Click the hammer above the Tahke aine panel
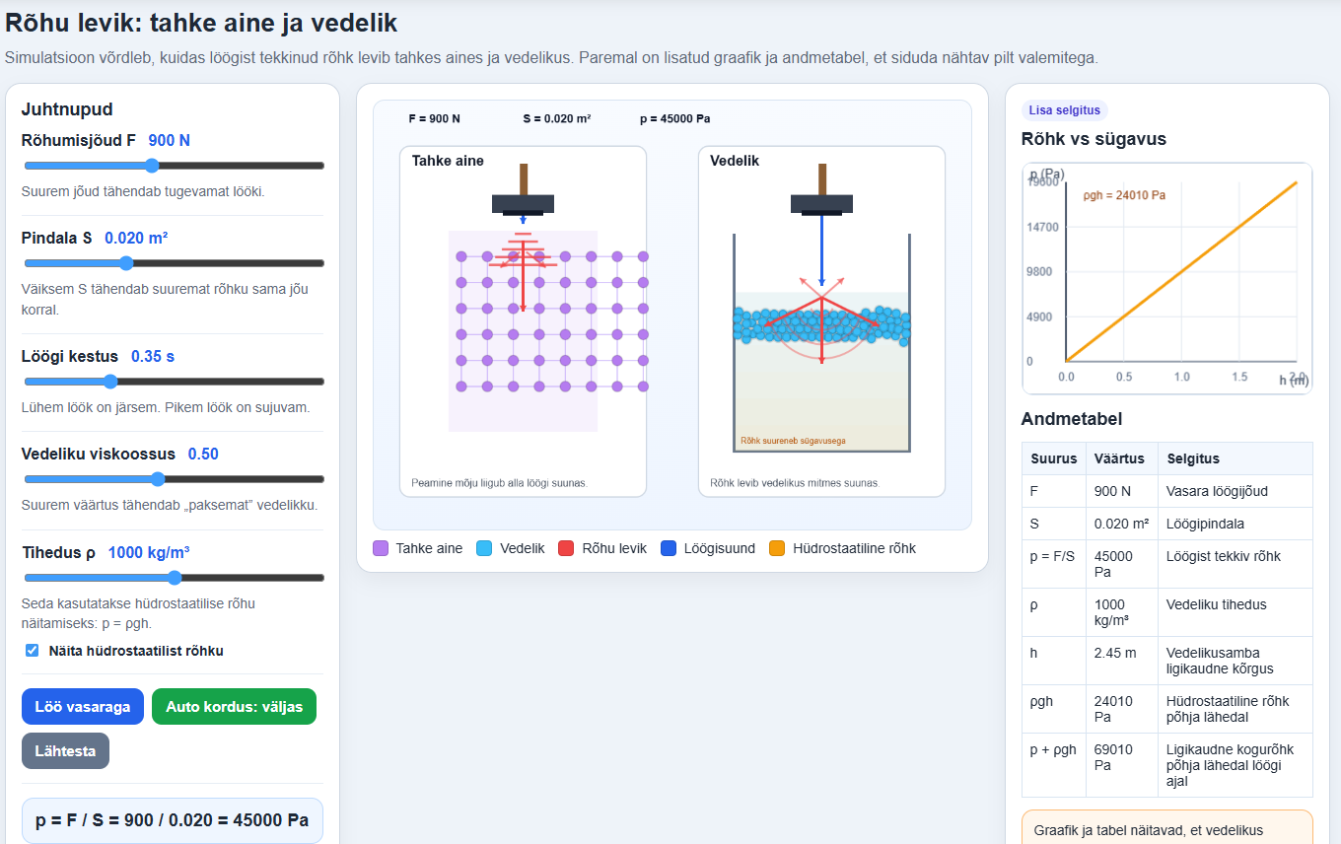The width and height of the screenshot is (1341, 844). (523, 189)
